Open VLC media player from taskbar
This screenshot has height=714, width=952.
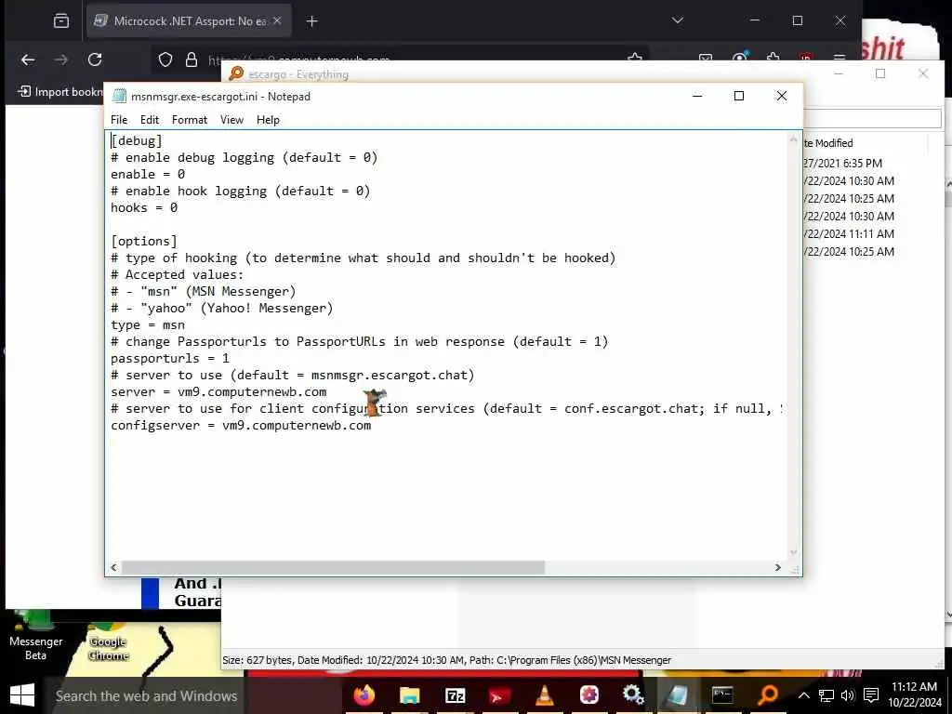pyautogui.click(x=544, y=695)
